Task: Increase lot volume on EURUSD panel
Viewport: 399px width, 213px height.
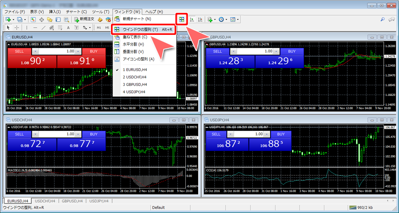Action: pos(79,51)
